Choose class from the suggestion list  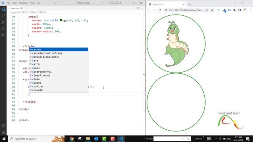coord(59,68)
